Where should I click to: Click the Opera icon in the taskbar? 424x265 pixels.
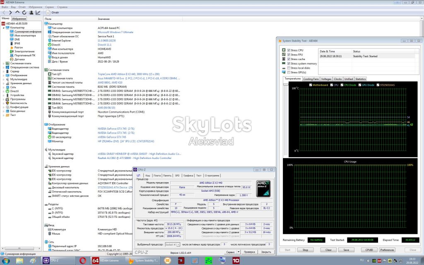point(83,260)
